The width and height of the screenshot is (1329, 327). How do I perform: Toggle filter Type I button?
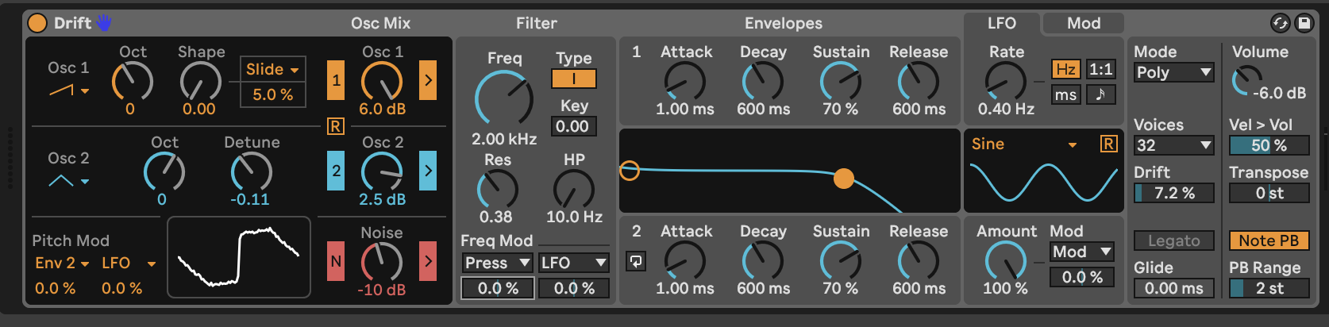point(574,79)
